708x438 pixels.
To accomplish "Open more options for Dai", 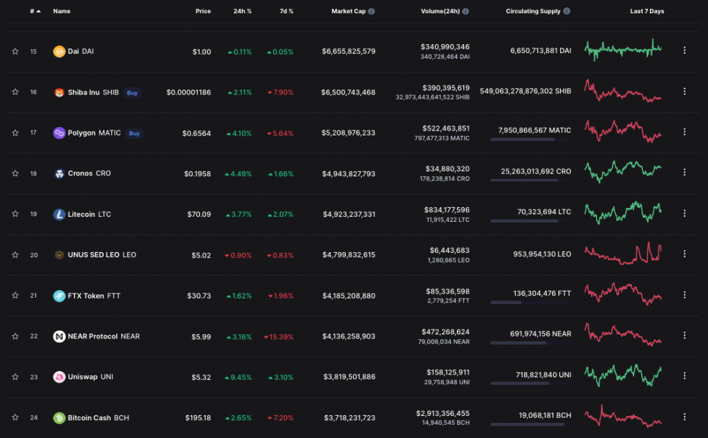I will point(684,50).
